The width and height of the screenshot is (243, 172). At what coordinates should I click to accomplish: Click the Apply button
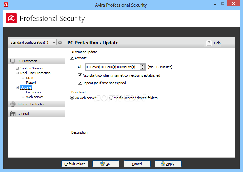point(168,164)
